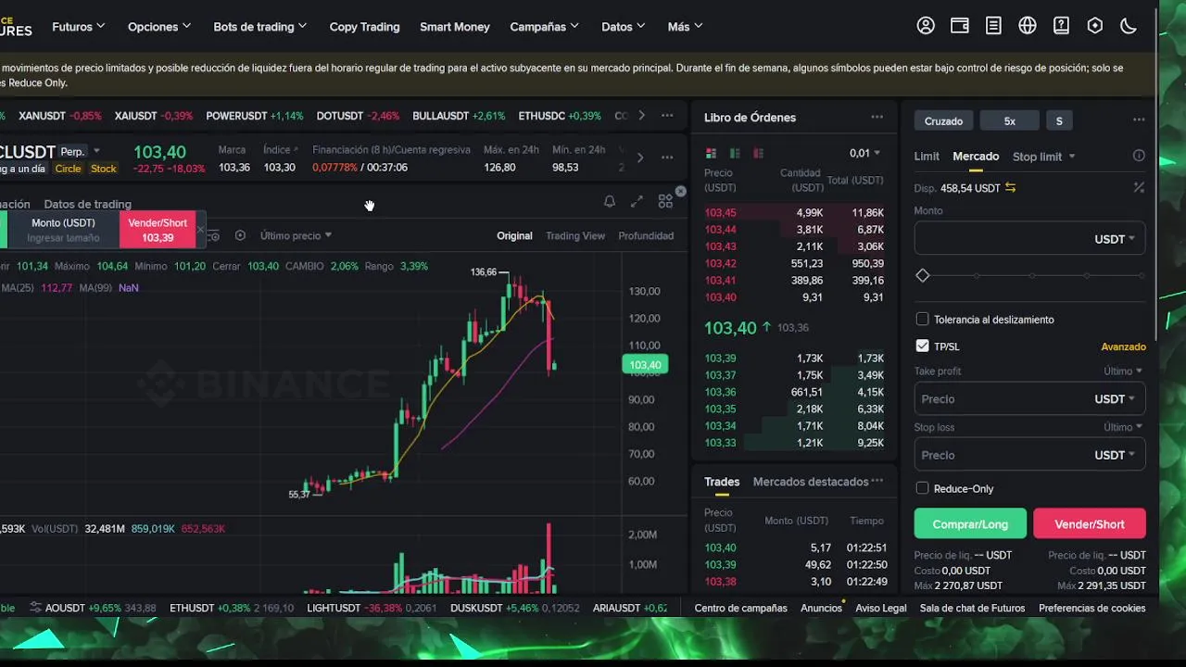1186x667 pixels.
Task: Open Trades panel three-dot menu
Action: coord(877,481)
